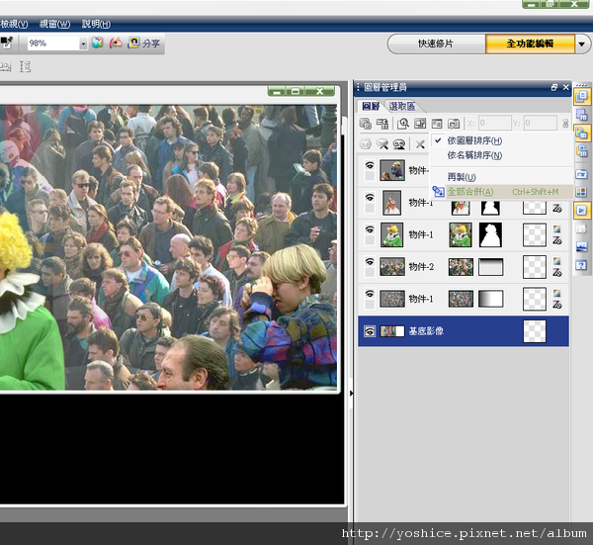The image size is (593, 545).
Task: Click the transparency checker box on the 物件-2 row
Action: (x=535, y=267)
